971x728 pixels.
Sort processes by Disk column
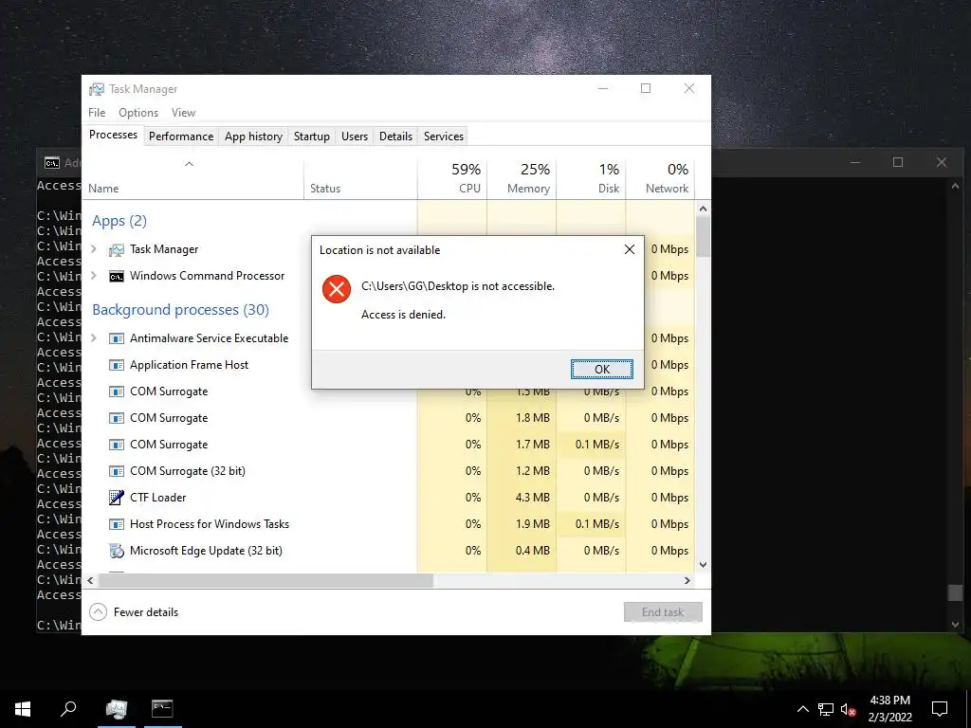click(x=591, y=178)
